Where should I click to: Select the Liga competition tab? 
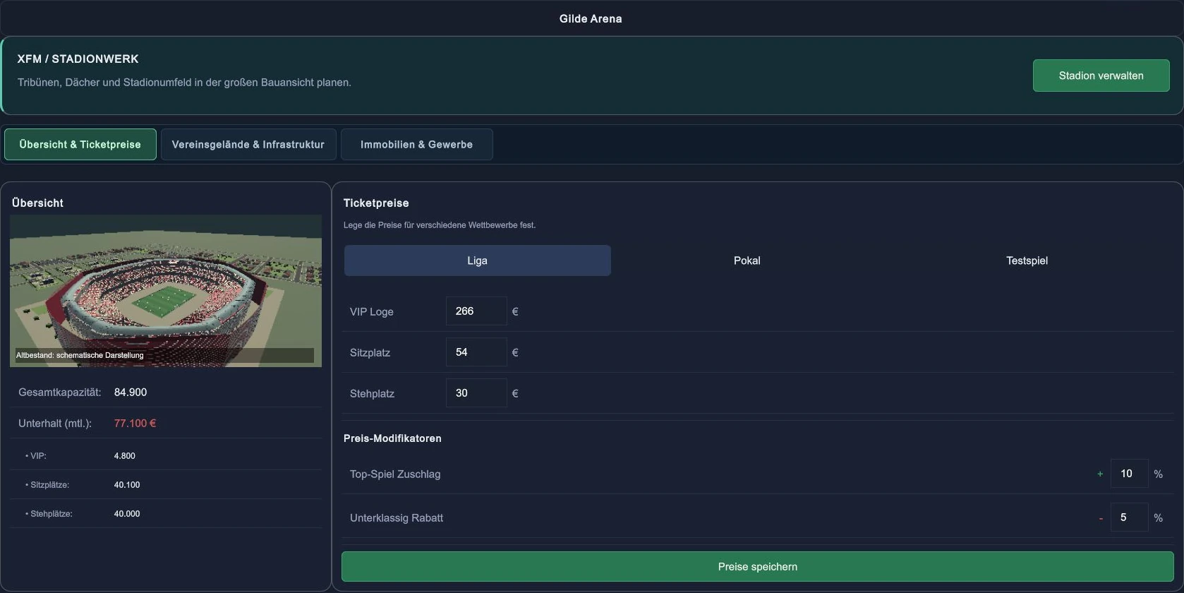click(478, 260)
